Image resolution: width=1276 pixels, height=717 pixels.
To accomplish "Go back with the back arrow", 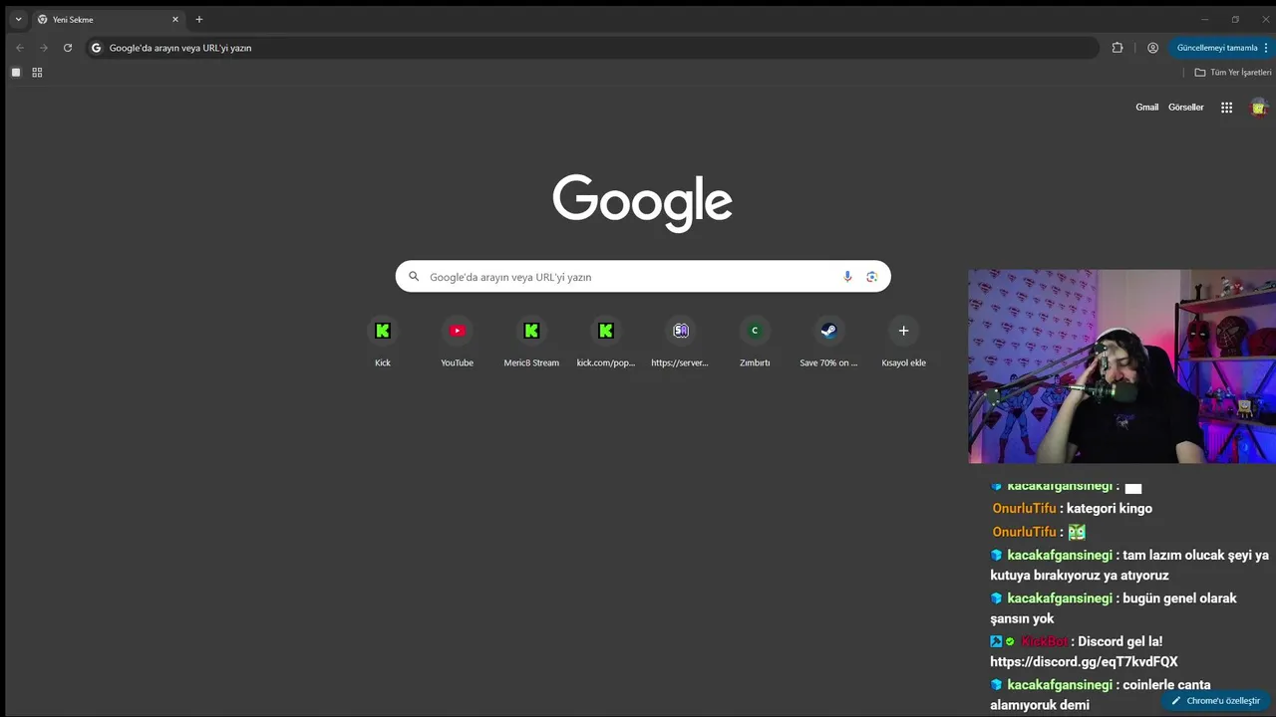I will tap(20, 48).
